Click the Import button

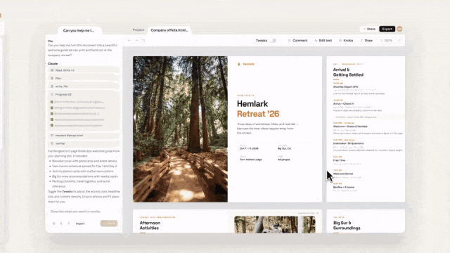click(80, 223)
